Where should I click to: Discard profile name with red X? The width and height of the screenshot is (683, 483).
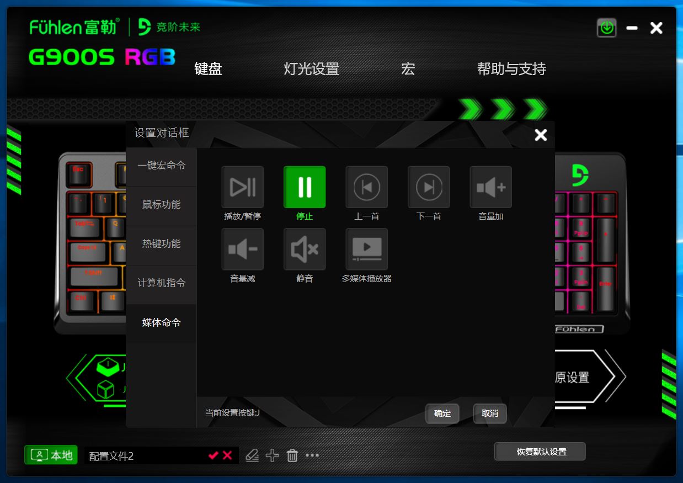[x=227, y=455]
